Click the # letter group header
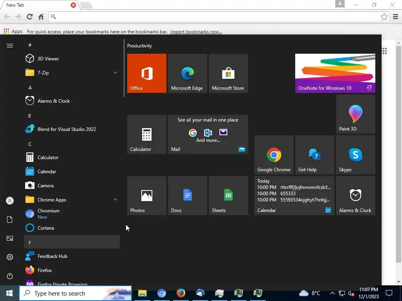This screenshot has width=402, height=301. click(x=30, y=45)
